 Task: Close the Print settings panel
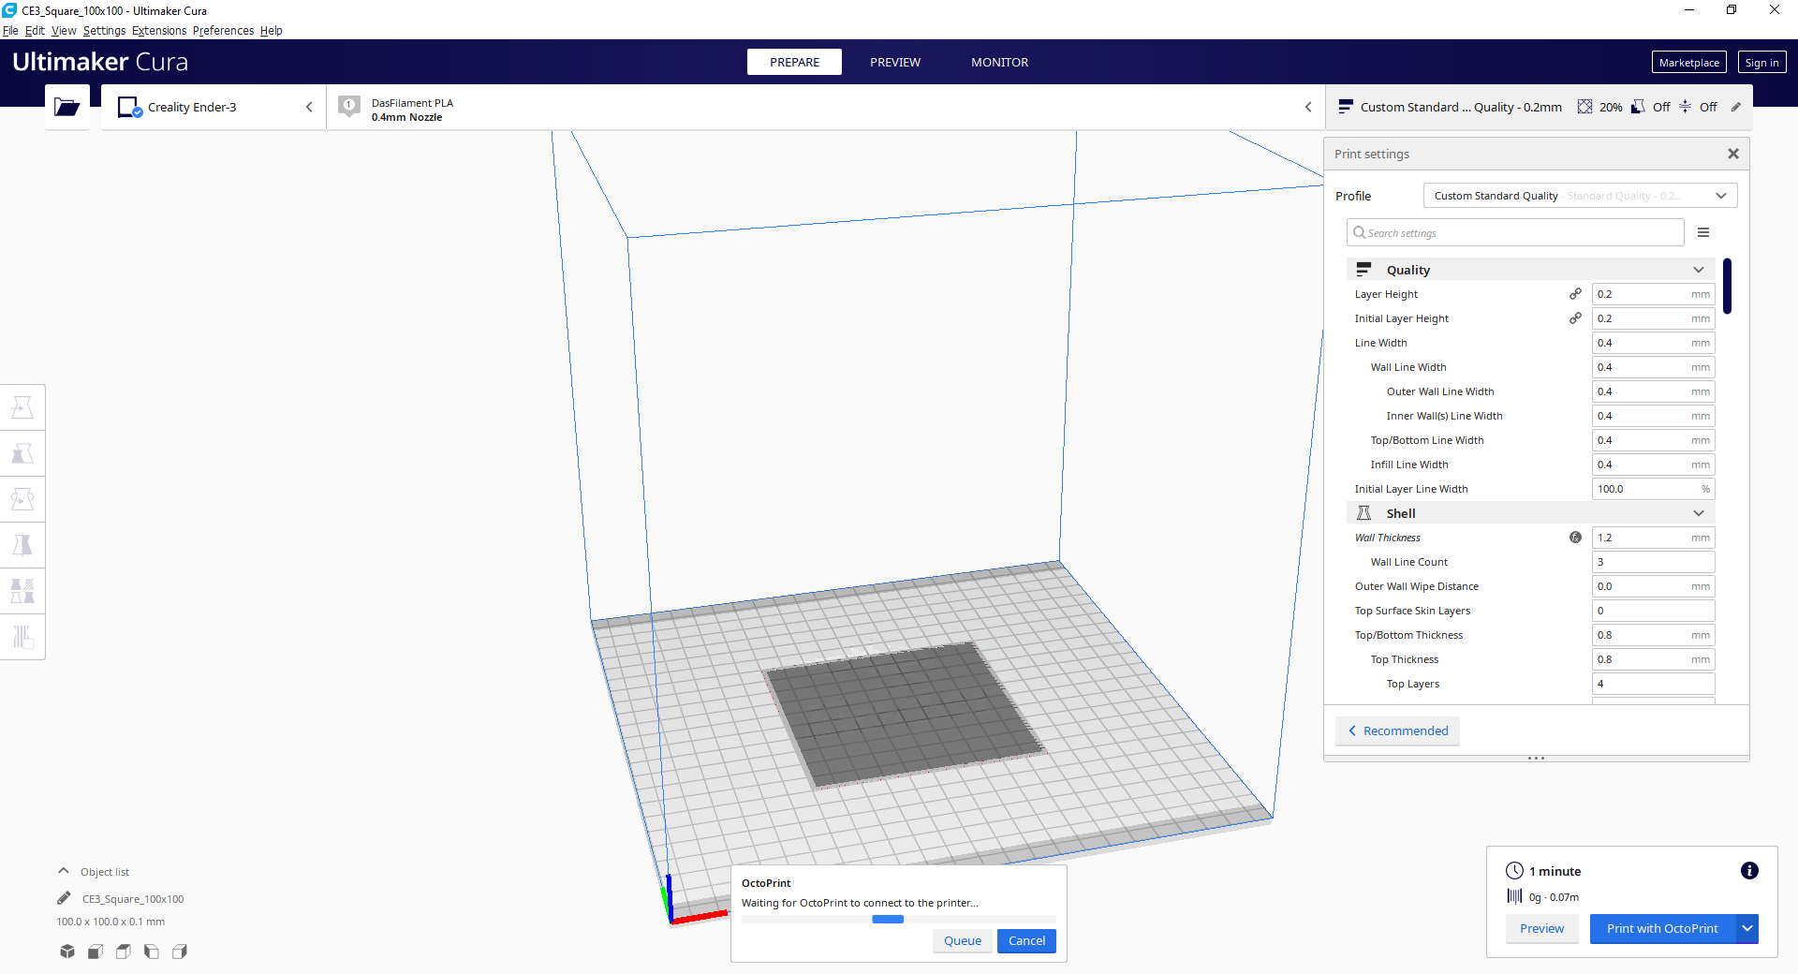pos(1733,154)
